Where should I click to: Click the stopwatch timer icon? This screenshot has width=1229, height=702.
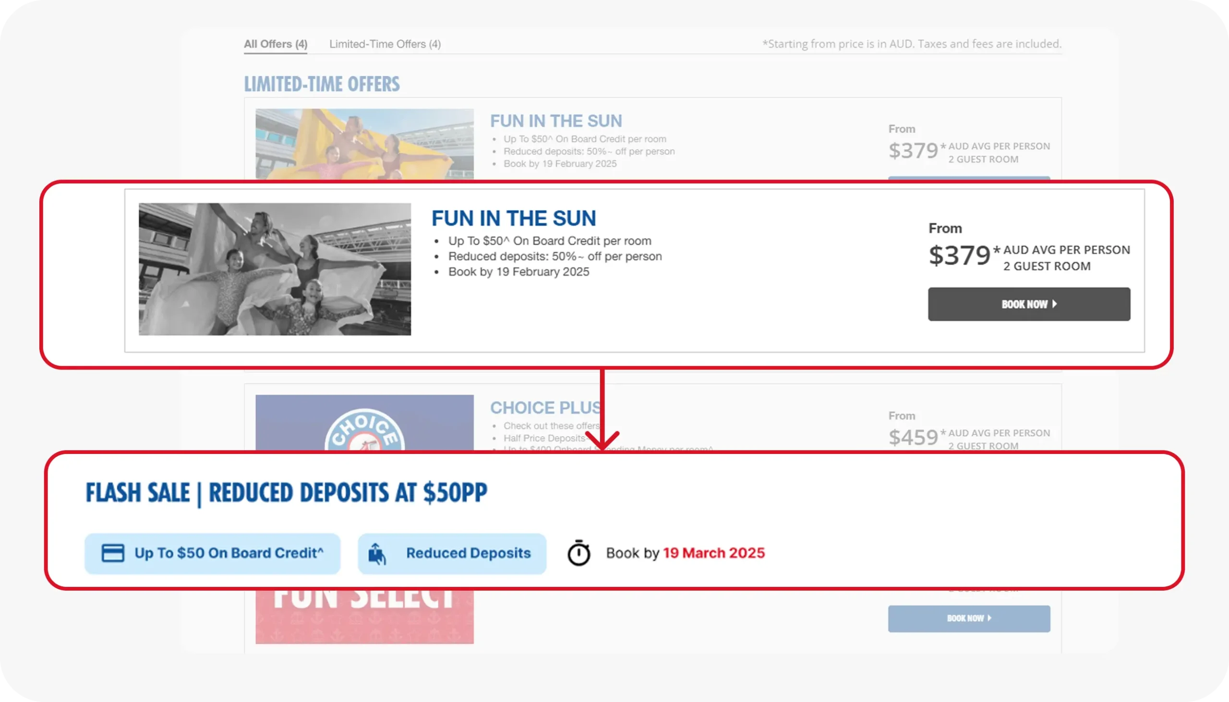579,553
